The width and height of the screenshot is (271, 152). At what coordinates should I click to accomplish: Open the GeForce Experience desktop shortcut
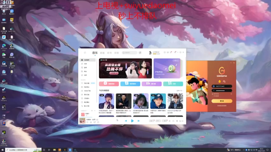pyautogui.click(x=4, y=134)
